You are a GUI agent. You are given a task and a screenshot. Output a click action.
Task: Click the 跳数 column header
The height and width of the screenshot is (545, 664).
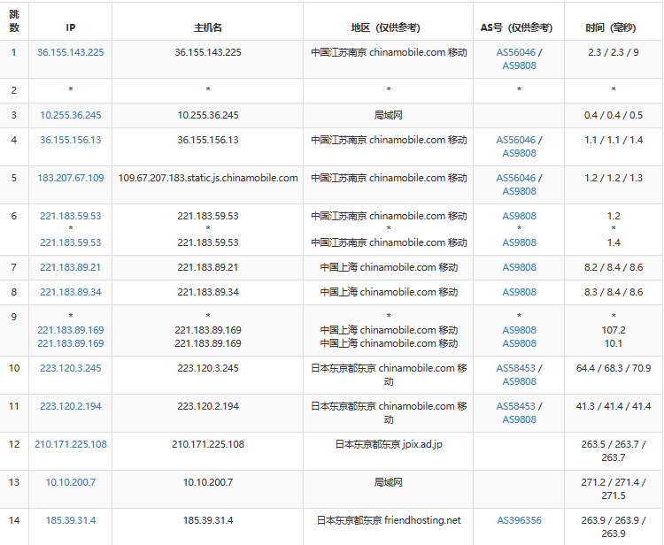[14, 21]
